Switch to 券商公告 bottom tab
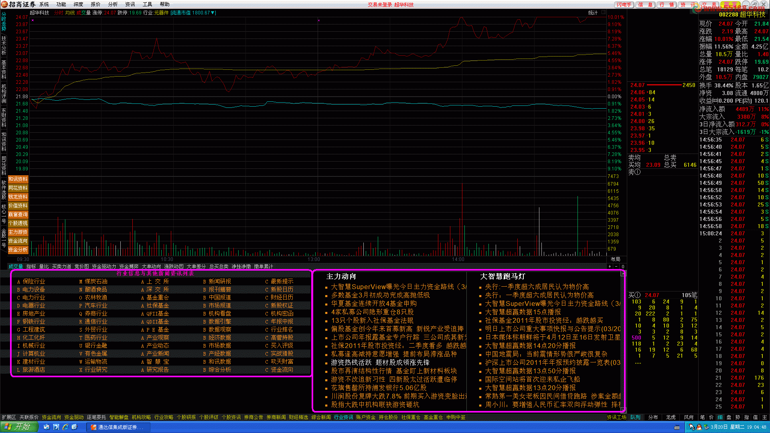The width and height of the screenshot is (770, 433). click(x=253, y=417)
